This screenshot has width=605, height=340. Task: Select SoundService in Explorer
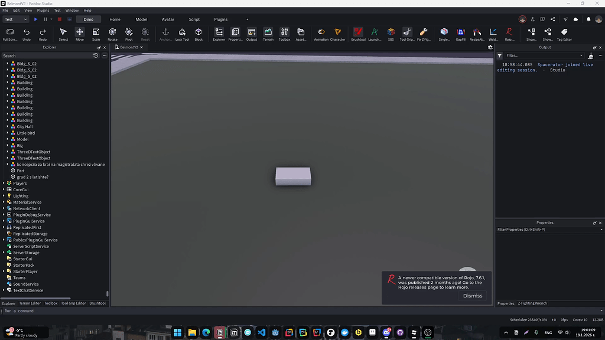coord(26,284)
